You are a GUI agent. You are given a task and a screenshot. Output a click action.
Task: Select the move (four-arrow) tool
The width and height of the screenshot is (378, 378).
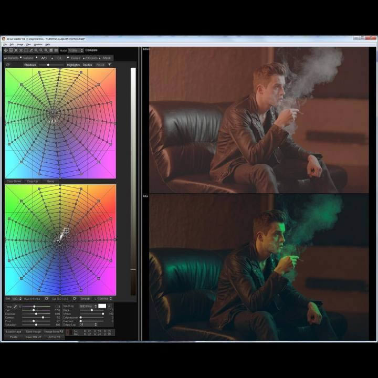[6, 50]
